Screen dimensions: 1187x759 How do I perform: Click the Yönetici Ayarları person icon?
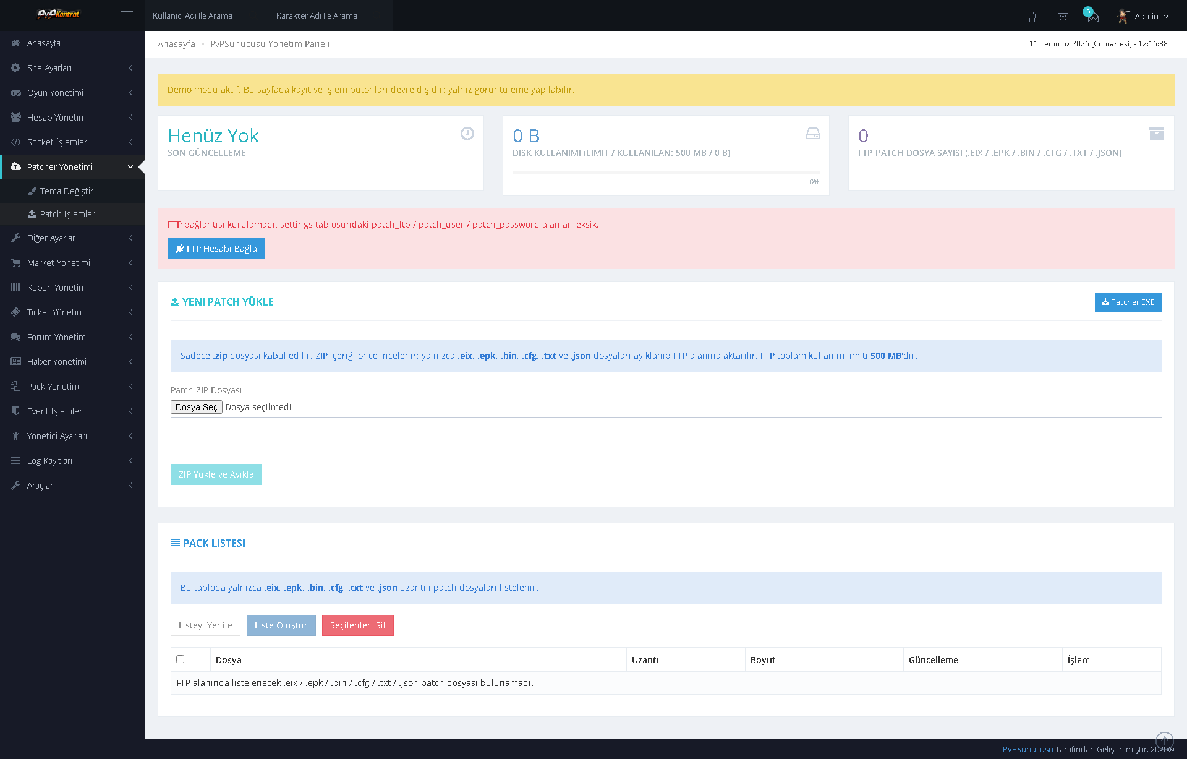16,436
